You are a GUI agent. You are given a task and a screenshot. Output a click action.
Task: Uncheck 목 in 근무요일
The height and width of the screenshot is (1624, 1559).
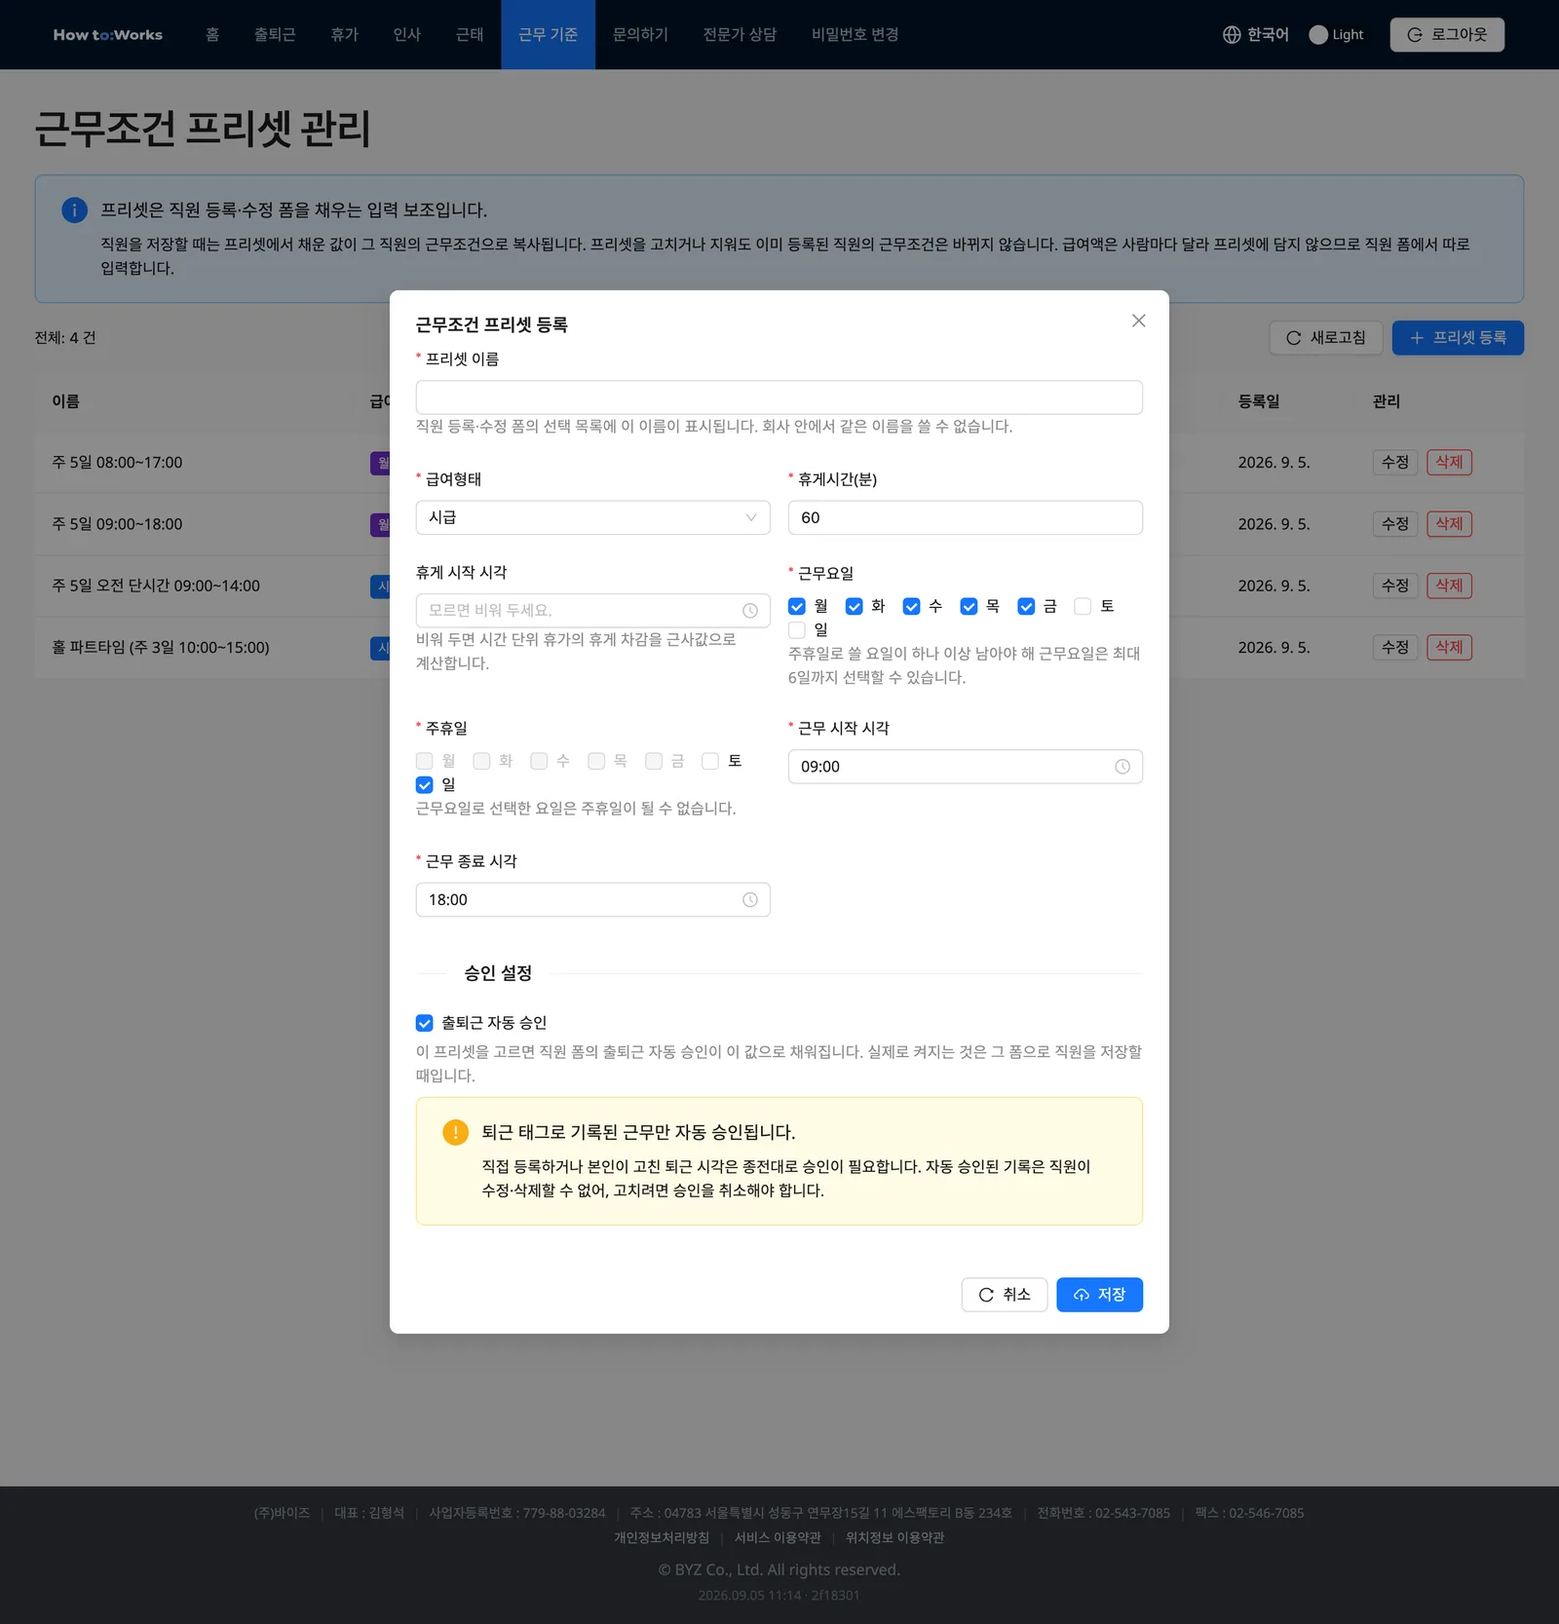tap(969, 607)
